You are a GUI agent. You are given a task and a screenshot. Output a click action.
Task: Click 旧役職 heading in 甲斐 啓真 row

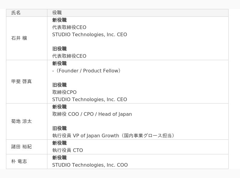click(59, 85)
